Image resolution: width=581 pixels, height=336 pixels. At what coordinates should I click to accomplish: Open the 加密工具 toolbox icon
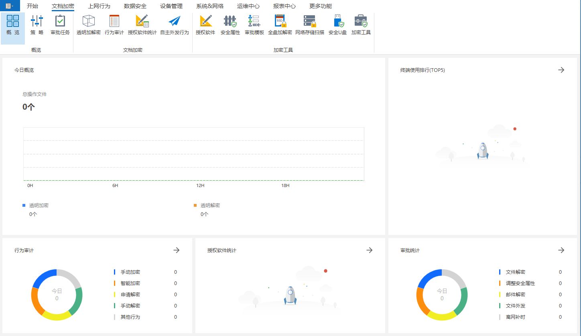(x=361, y=25)
